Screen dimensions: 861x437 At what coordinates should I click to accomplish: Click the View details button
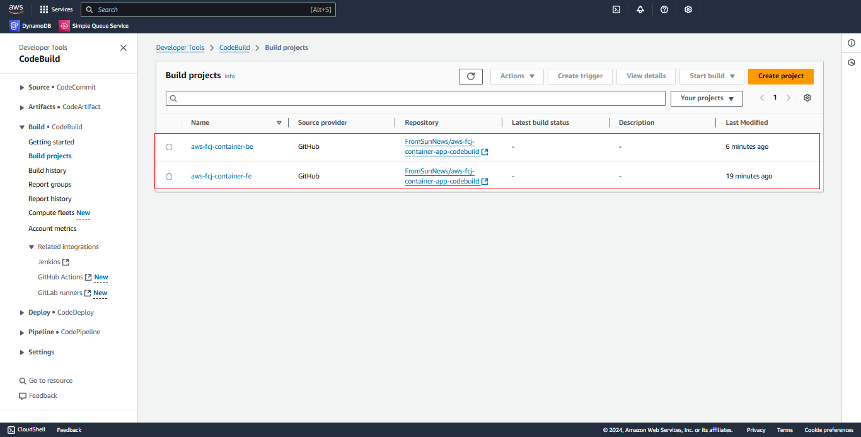646,76
